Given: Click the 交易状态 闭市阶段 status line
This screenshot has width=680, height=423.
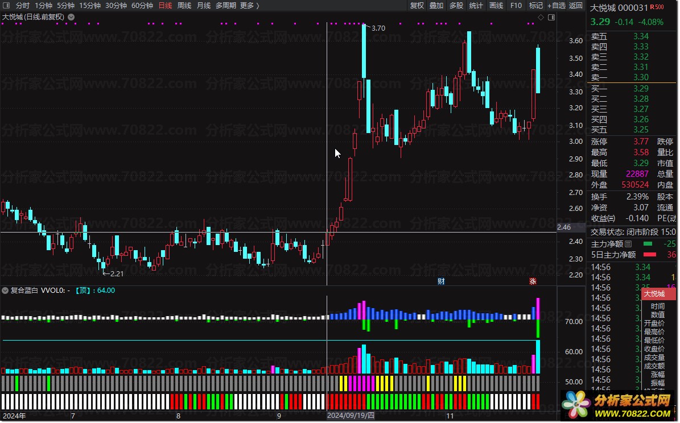Looking at the screenshot, I should 633,232.
